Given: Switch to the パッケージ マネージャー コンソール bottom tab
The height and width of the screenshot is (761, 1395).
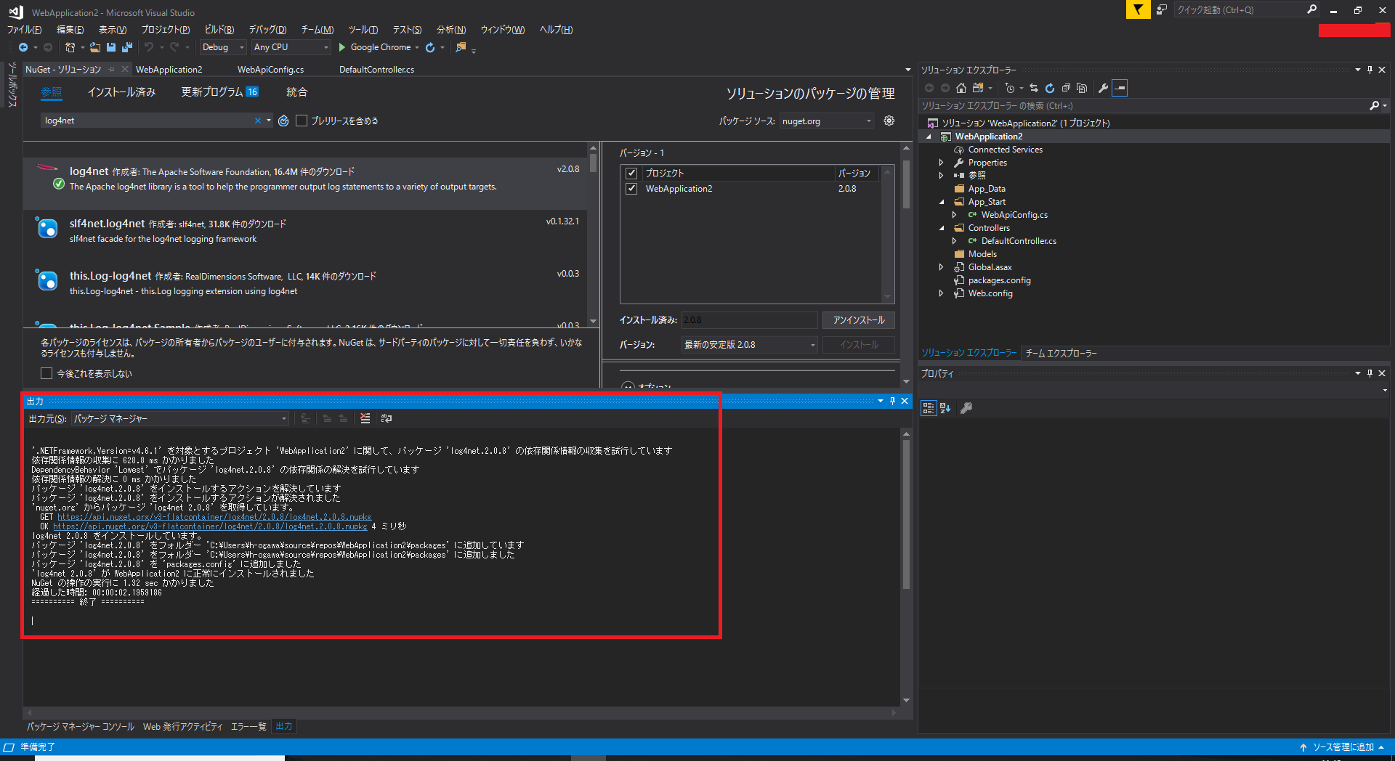Looking at the screenshot, I should click(81, 726).
